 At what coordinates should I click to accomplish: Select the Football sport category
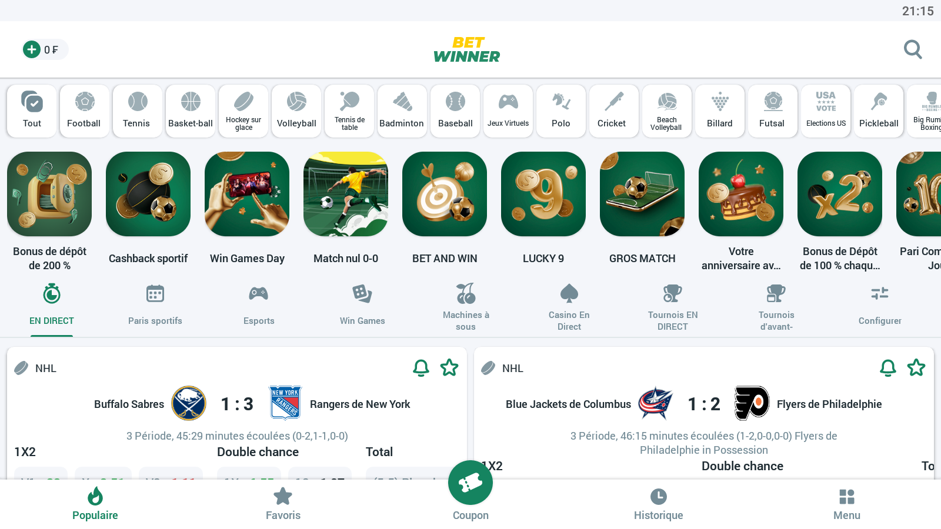coord(85,111)
